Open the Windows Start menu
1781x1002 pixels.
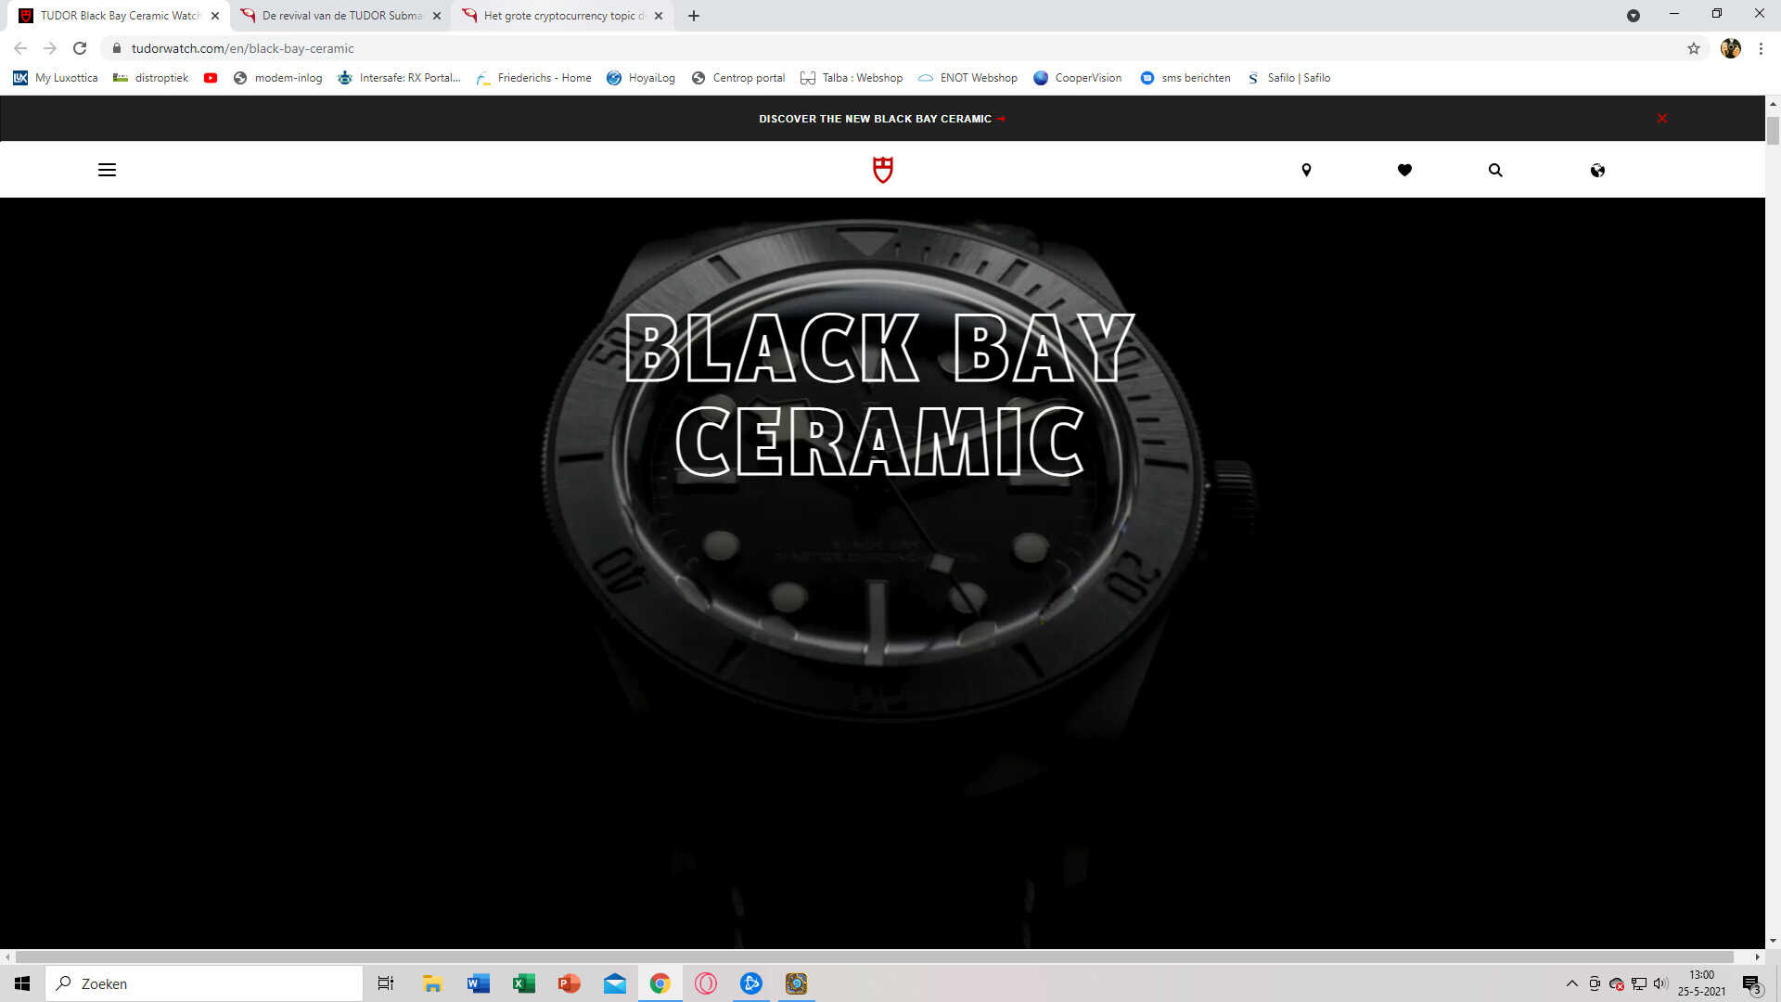pyautogui.click(x=22, y=983)
